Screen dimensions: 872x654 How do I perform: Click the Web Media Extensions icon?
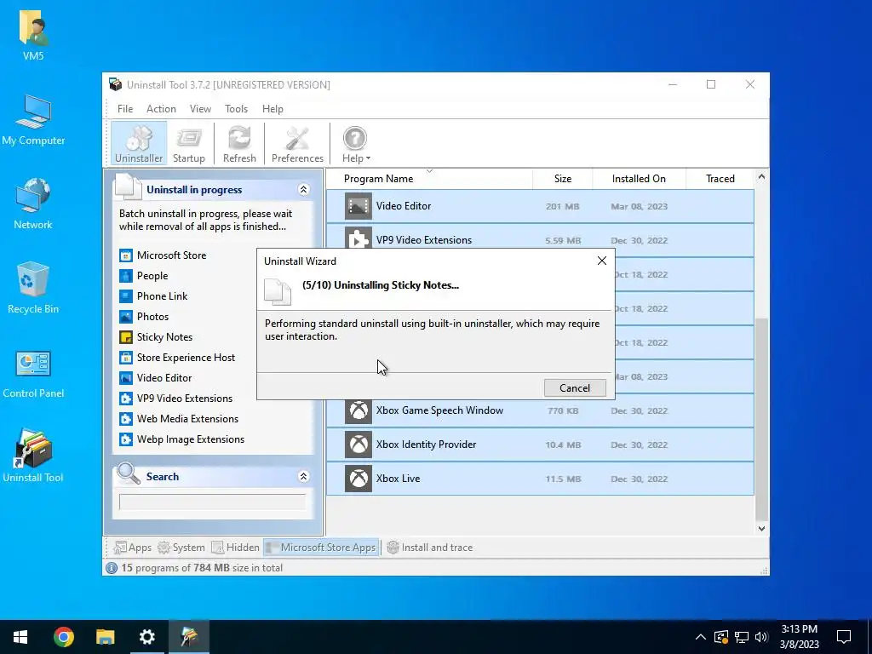[x=126, y=419]
